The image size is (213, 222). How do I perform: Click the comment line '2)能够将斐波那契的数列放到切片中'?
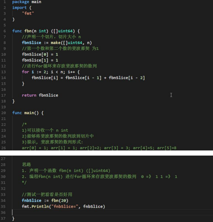(x=58, y=136)
